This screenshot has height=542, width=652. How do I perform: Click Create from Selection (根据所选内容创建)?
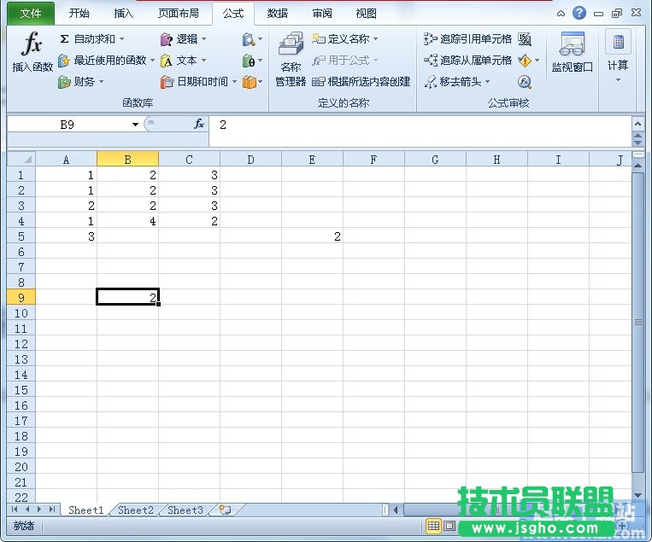click(x=361, y=82)
